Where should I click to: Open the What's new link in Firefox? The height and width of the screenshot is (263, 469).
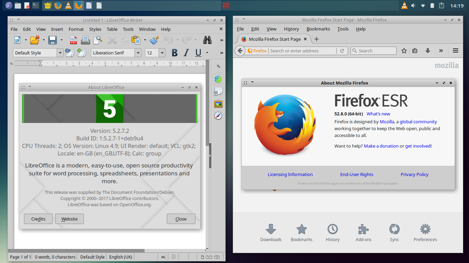pyautogui.click(x=378, y=114)
